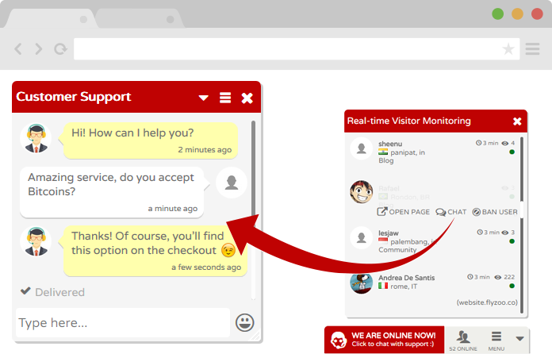Close the Real-time Visitor Monitoring panel
This screenshot has width=552, height=354.
tap(517, 121)
